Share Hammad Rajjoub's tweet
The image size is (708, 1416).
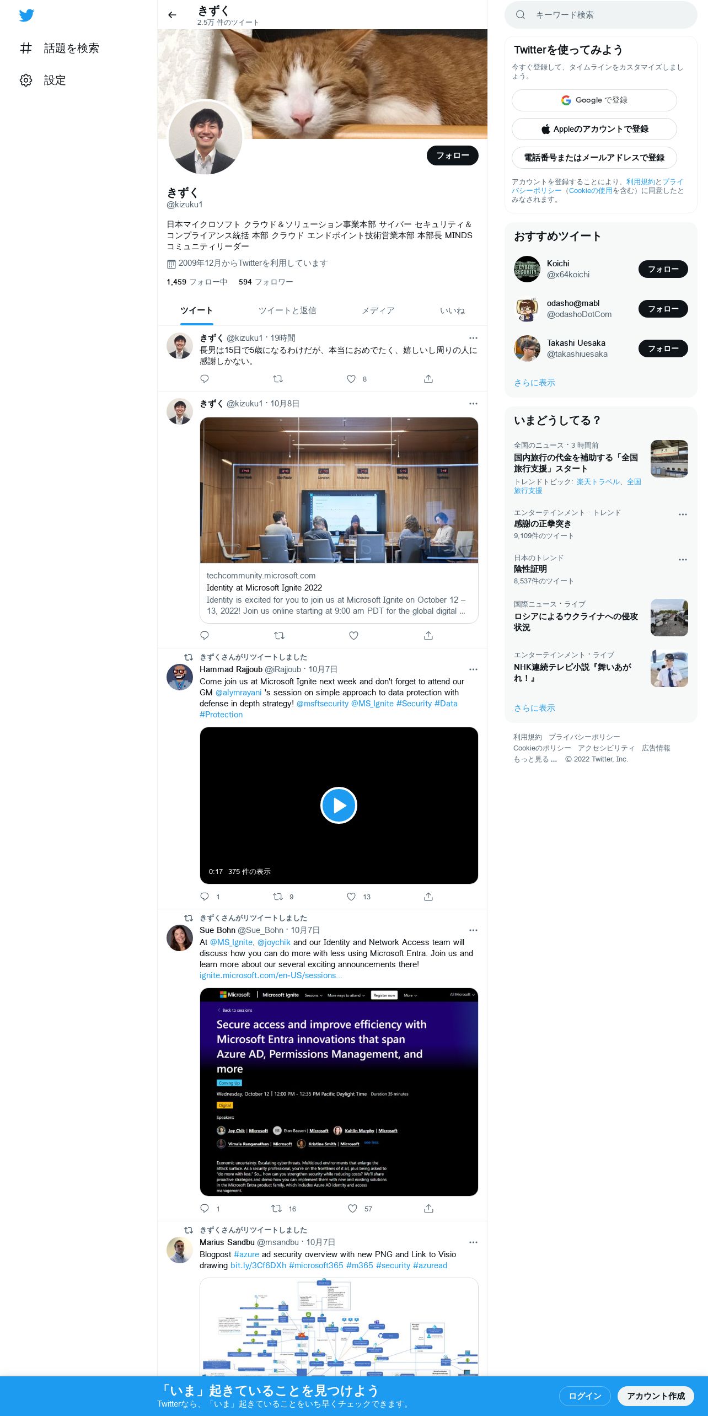click(x=428, y=897)
